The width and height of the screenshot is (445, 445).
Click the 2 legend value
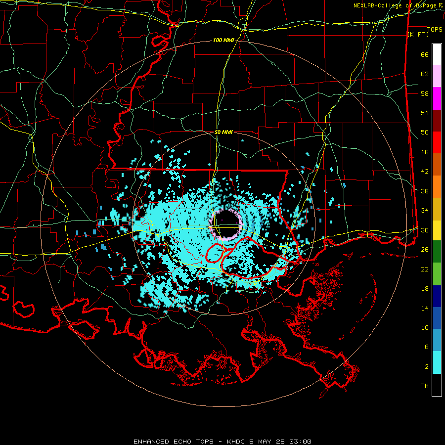point(427,366)
